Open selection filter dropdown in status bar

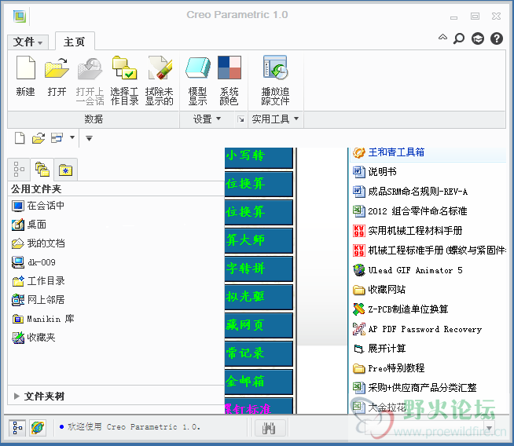tap(490, 428)
